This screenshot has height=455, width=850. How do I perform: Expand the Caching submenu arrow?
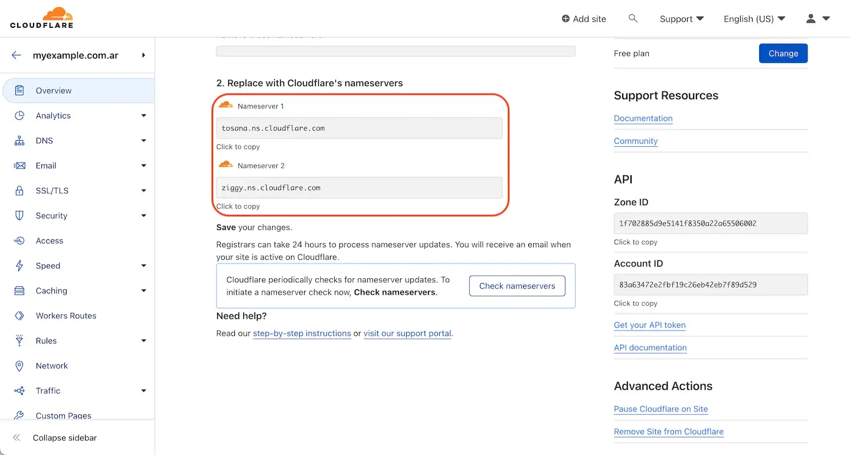point(143,291)
